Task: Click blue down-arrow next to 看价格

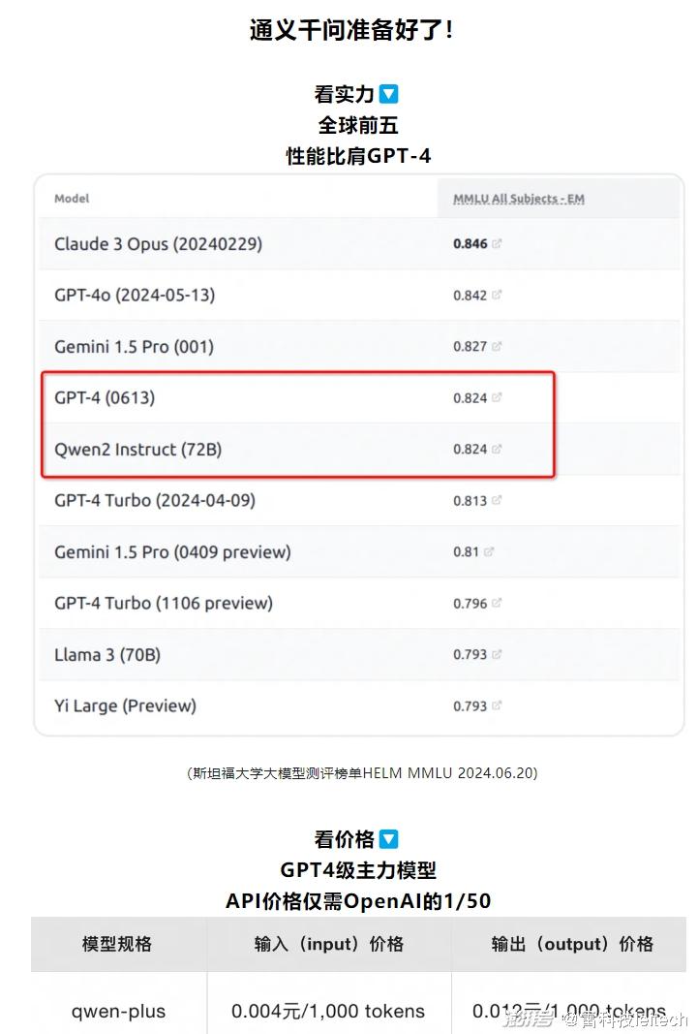Action: point(389,839)
